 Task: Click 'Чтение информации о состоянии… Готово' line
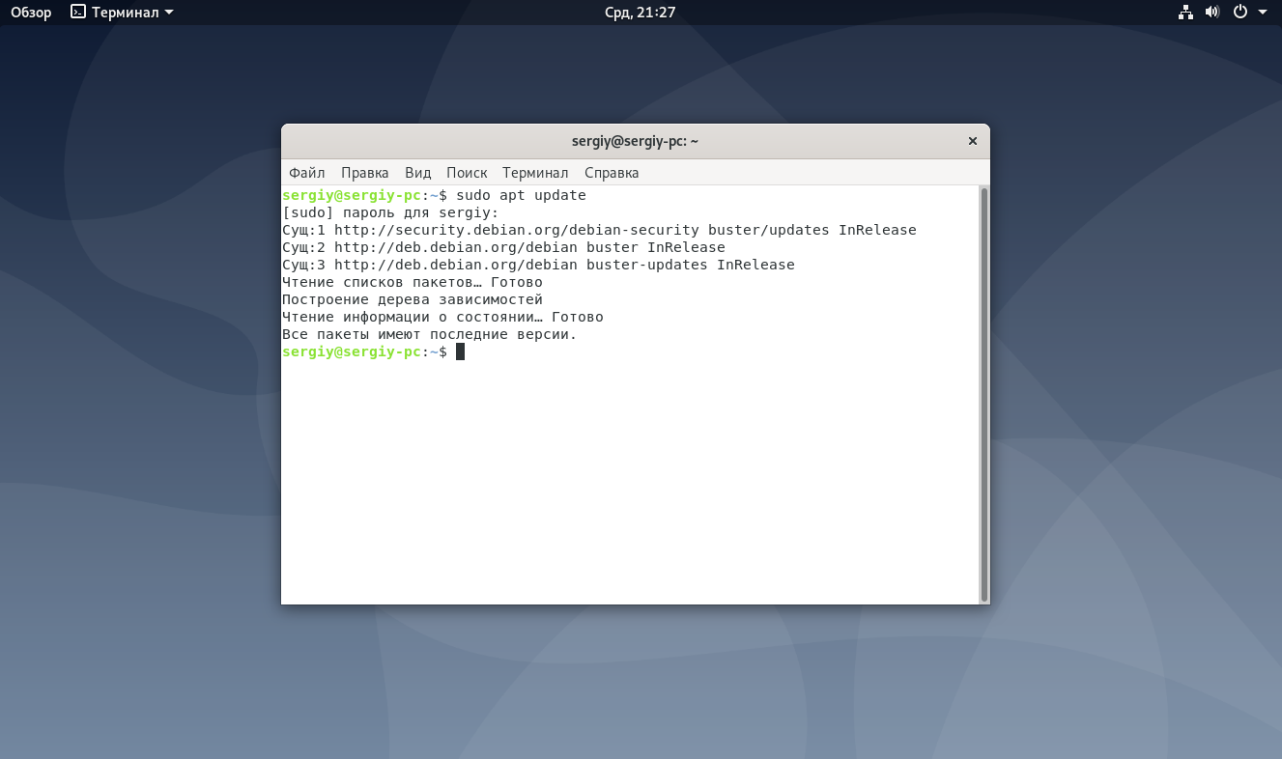(442, 317)
